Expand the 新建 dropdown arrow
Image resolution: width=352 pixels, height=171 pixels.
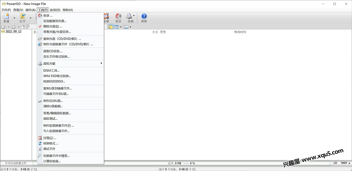tap(14, 18)
